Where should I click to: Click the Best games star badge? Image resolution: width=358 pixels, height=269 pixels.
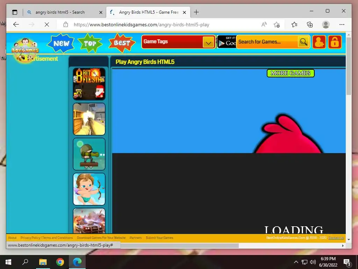[122, 43]
